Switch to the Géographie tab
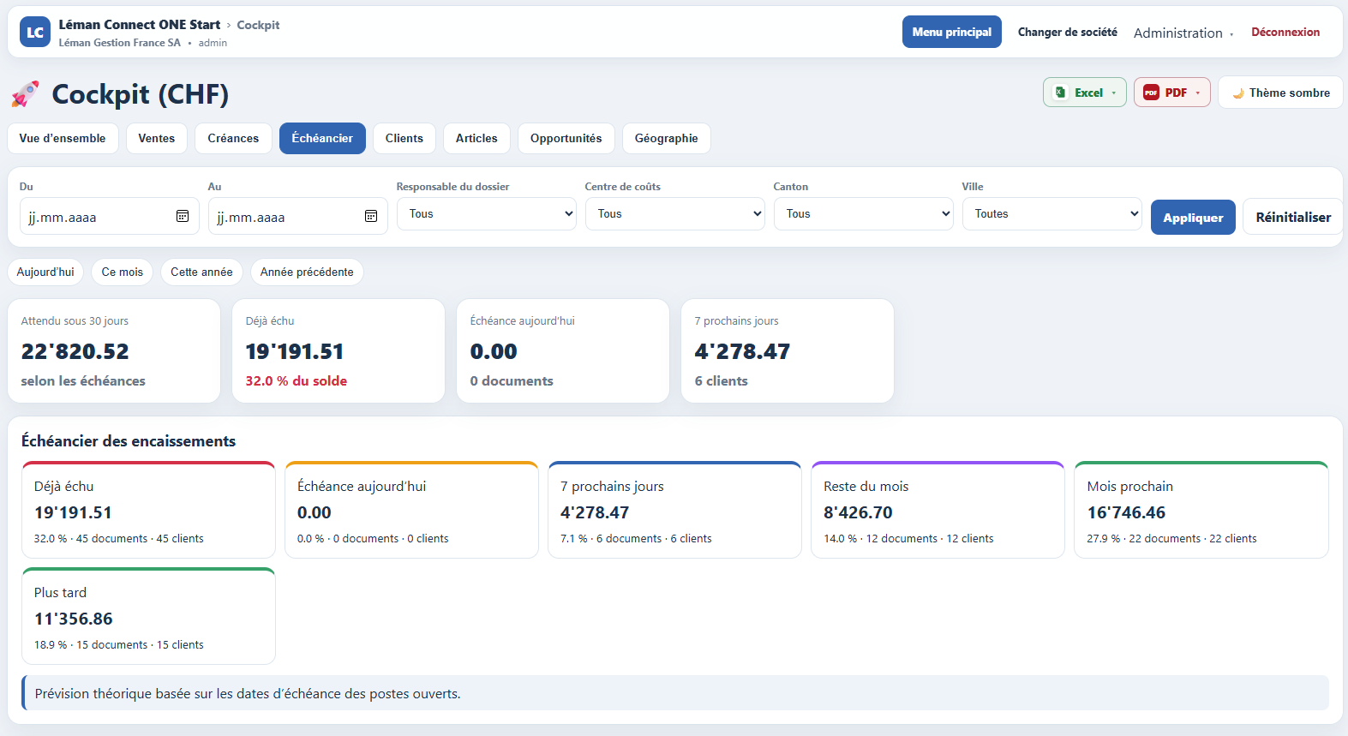The height and width of the screenshot is (736, 1348). (666, 138)
